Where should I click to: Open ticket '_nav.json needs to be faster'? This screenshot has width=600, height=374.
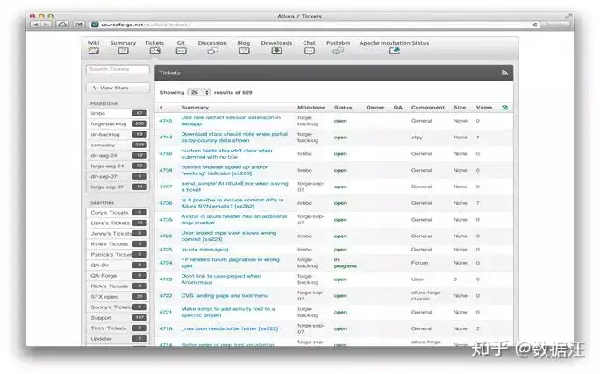(x=230, y=328)
